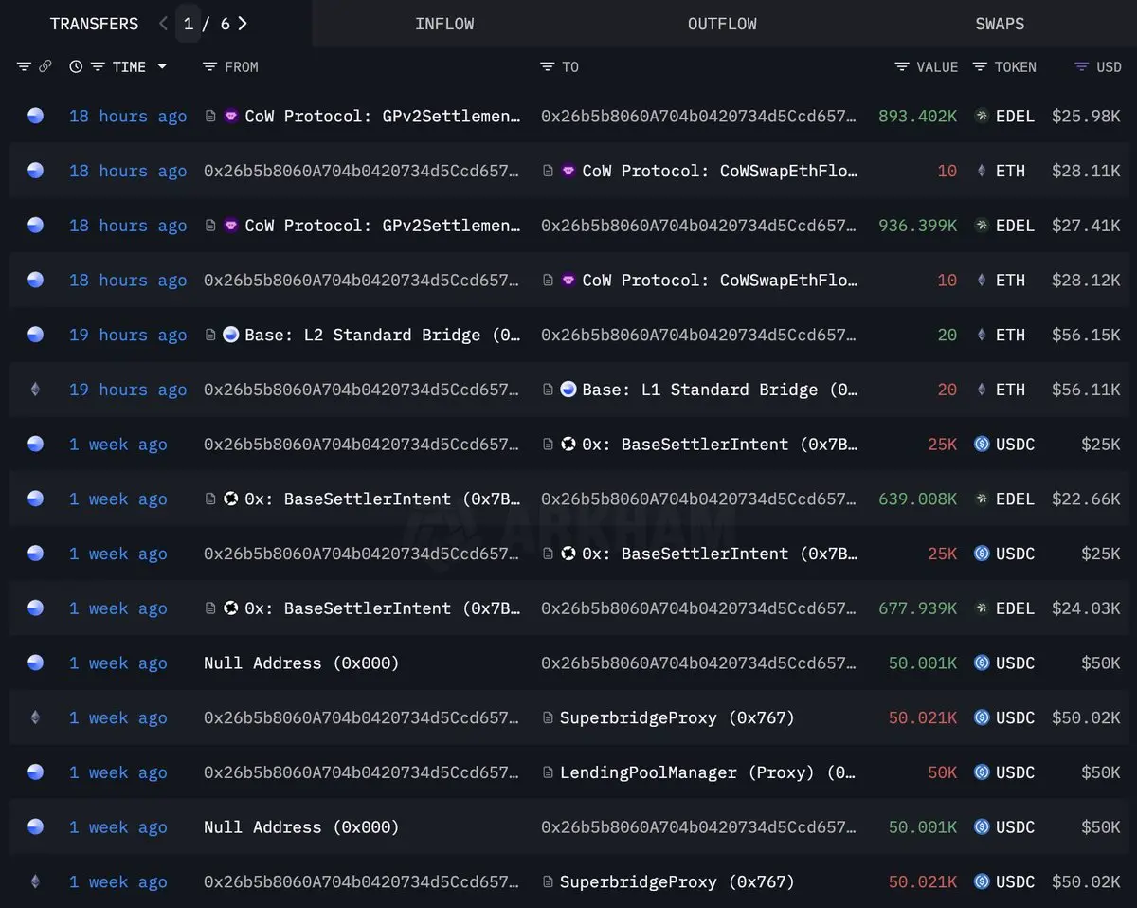Click contract document icon beside L2 Standard Bridge
Screen dimensions: 1137x908
pyautogui.click(x=210, y=335)
